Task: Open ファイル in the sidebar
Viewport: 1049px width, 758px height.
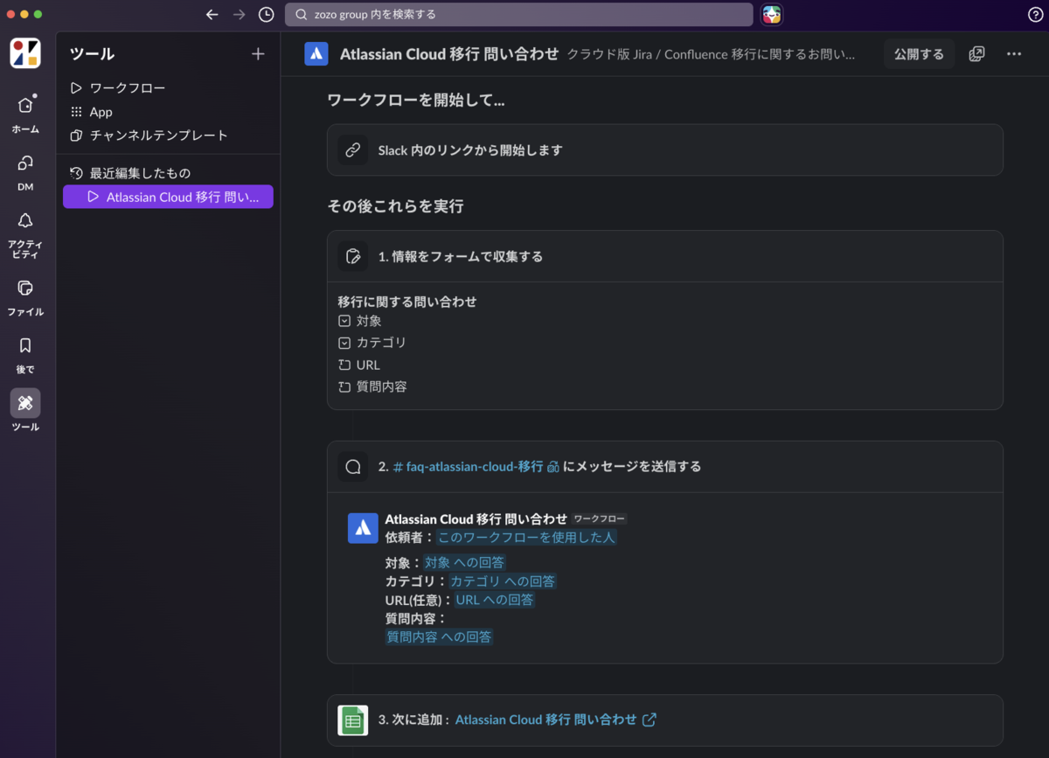Action: tap(25, 296)
